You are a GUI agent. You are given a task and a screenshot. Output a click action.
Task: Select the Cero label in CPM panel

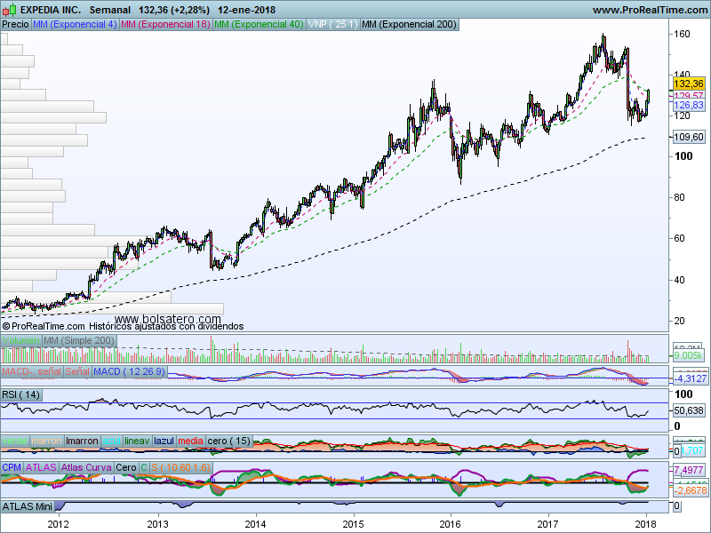(126, 467)
